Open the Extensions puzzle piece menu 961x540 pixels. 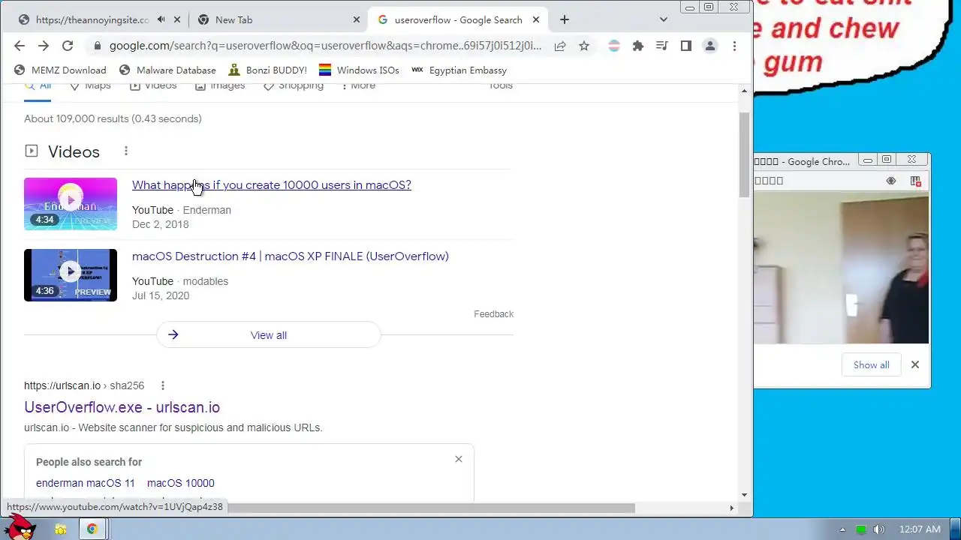pos(638,46)
